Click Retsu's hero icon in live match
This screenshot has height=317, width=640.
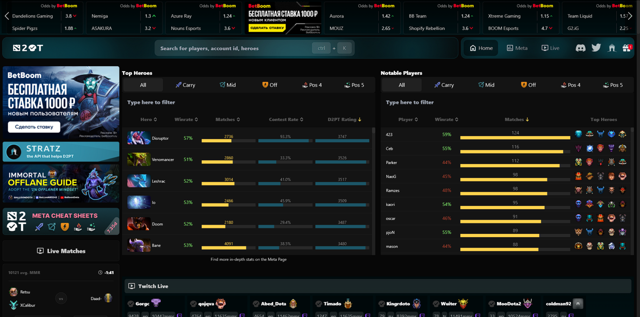[x=14, y=292]
